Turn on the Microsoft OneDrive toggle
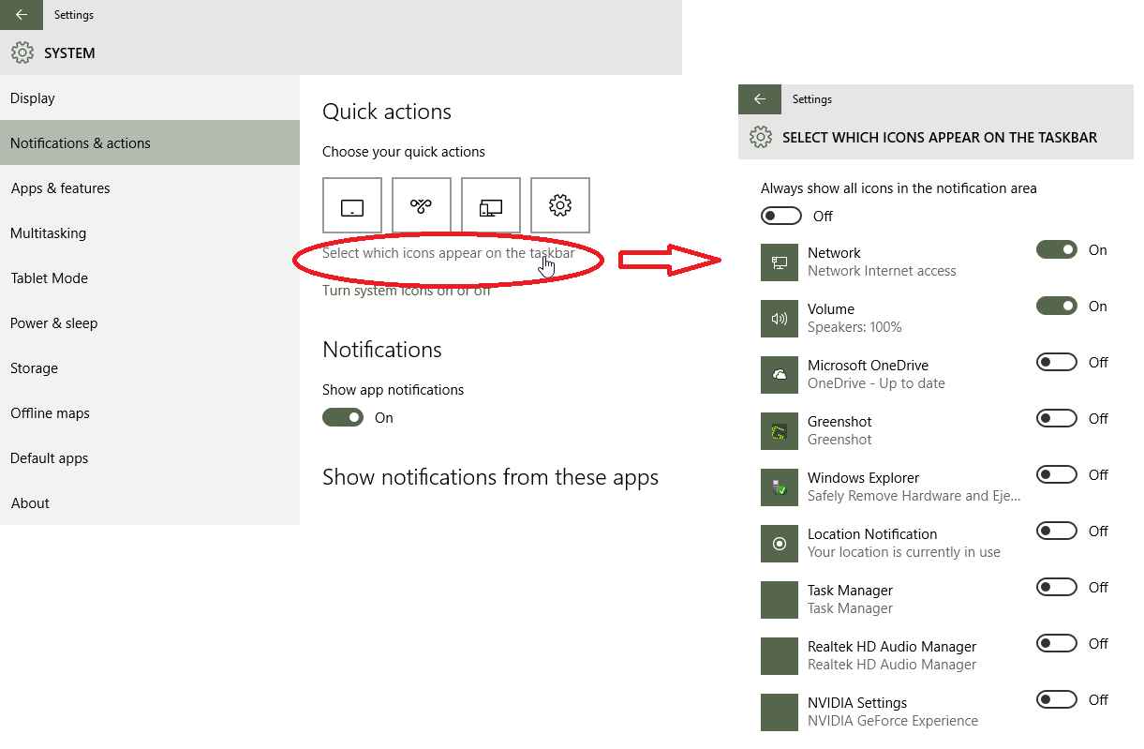Image resolution: width=1144 pixels, height=749 pixels. [x=1056, y=362]
